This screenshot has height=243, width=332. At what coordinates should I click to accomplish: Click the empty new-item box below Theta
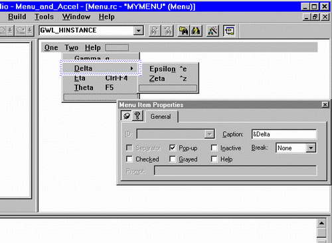point(100,97)
